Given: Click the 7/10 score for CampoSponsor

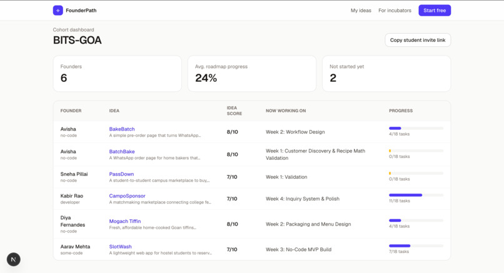Looking at the screenshot, I should [x=232, y=199].
